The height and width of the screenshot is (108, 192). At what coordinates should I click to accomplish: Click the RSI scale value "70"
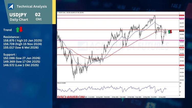pos(180,86)
